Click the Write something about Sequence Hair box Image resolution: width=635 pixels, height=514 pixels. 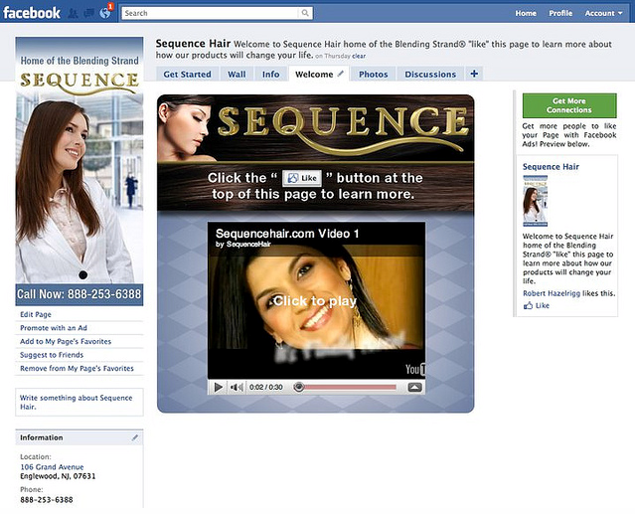click(79, 403)
